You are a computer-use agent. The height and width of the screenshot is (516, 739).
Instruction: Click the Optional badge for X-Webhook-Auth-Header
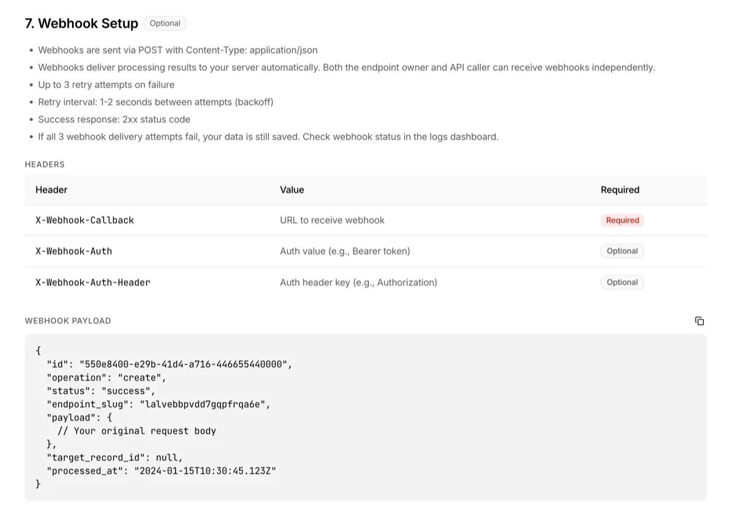(x=622, y=282)
